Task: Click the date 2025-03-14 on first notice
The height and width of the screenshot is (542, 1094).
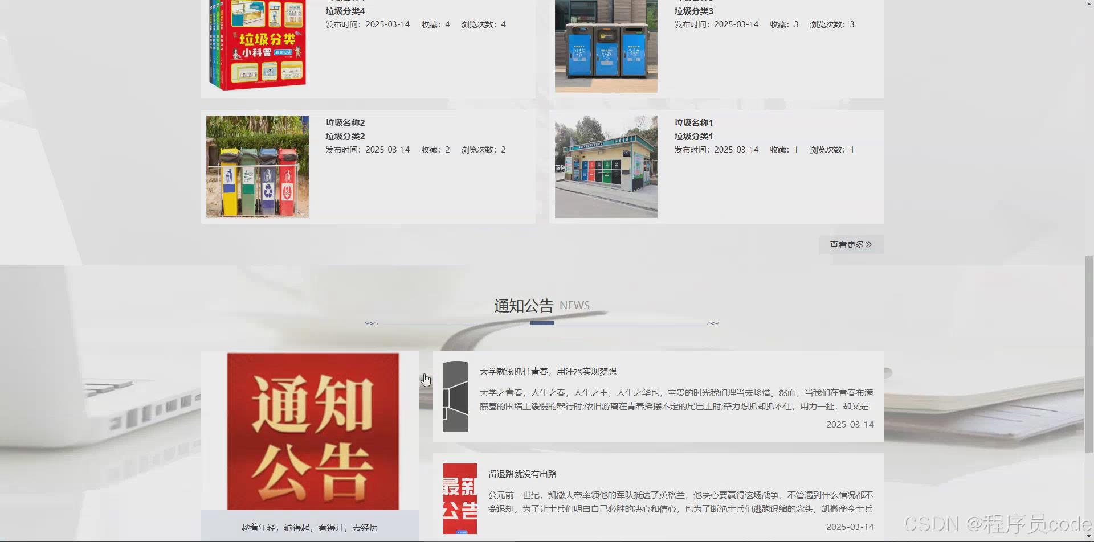Action: 850,424
